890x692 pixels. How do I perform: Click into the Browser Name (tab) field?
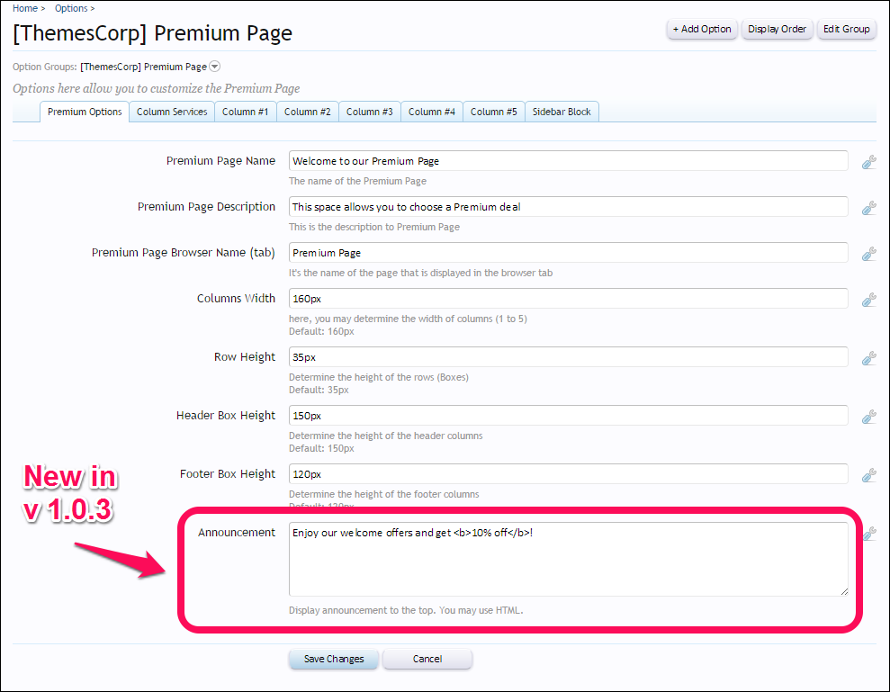[x=568, y=253]
